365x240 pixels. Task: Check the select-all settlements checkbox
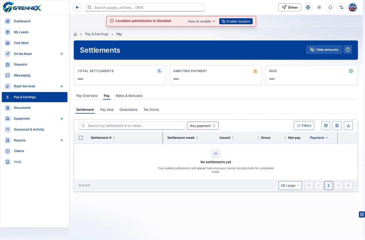pos(81,138)
